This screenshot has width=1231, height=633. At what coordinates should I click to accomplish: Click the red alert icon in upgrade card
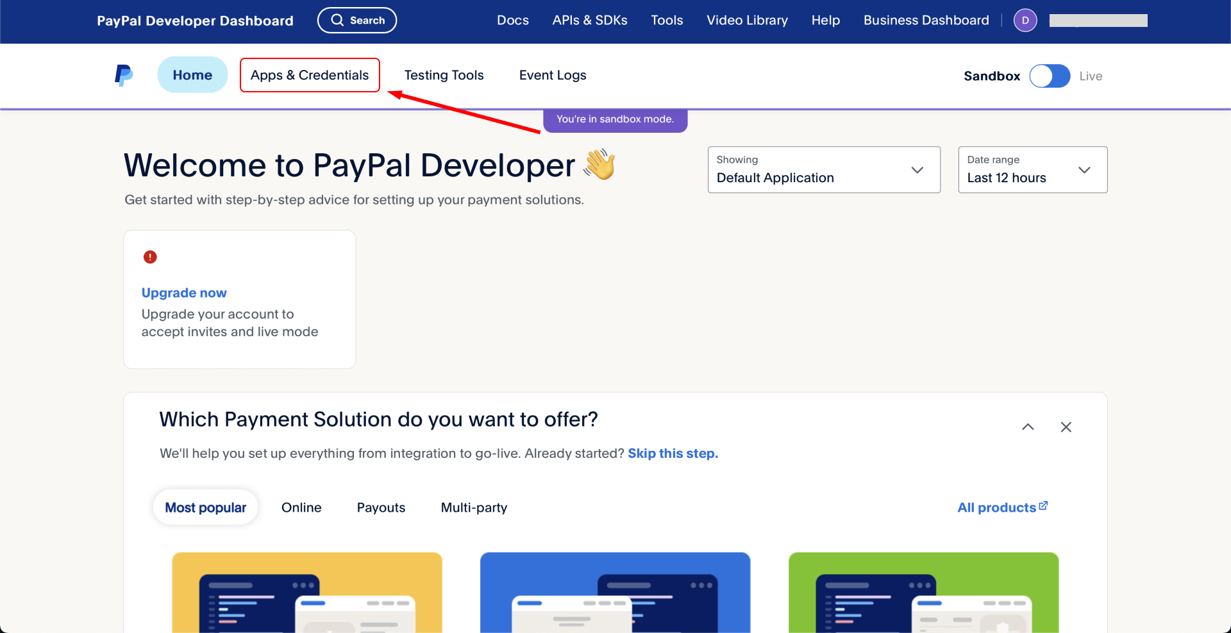click(x=150, y=257)
